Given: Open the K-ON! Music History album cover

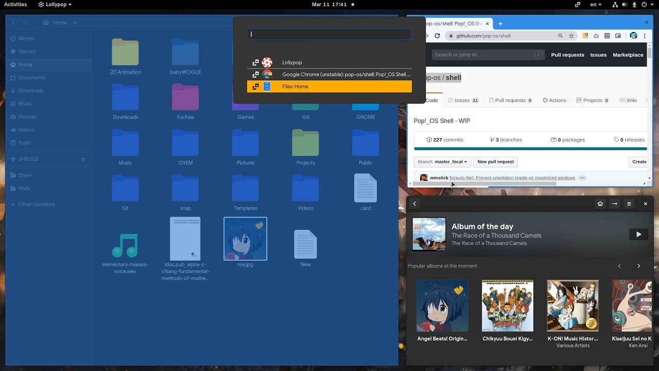Looking at the screenshot, I should (573, 306).
